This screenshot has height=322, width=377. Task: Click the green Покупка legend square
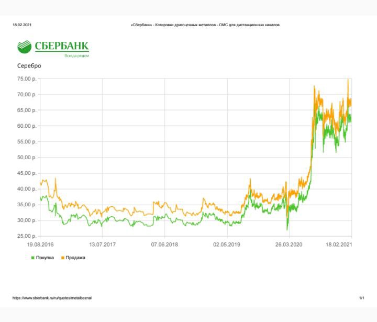coord(33,258)
